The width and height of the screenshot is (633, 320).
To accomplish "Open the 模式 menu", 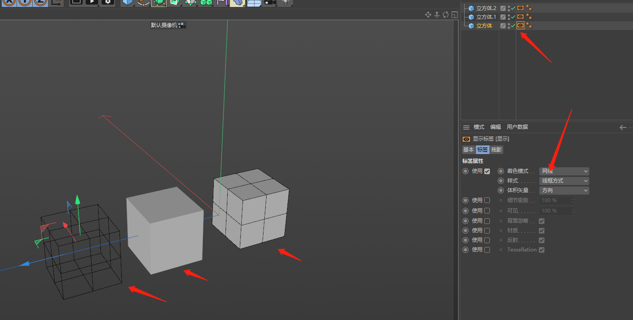I will tap(479, 127).
